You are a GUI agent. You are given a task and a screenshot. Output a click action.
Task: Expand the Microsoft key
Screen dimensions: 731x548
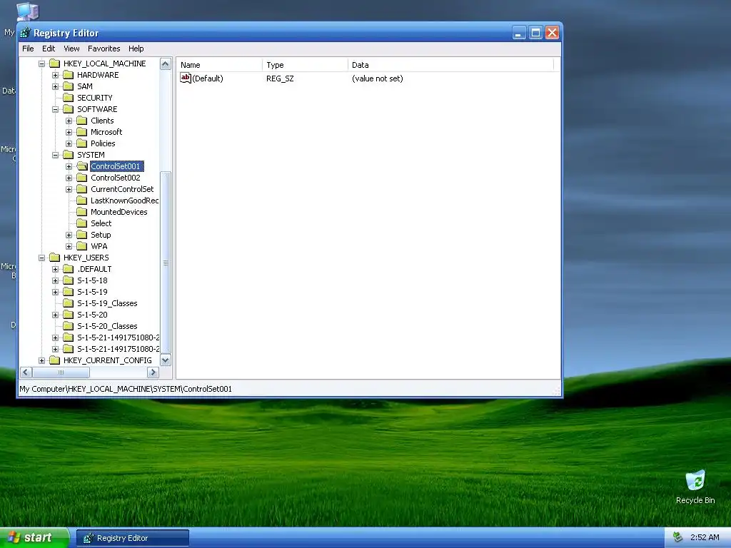[69, 132]
